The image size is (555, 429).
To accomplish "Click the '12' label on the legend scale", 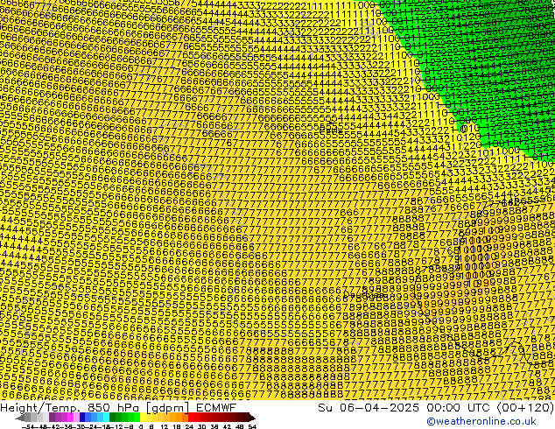I will 165,426.
